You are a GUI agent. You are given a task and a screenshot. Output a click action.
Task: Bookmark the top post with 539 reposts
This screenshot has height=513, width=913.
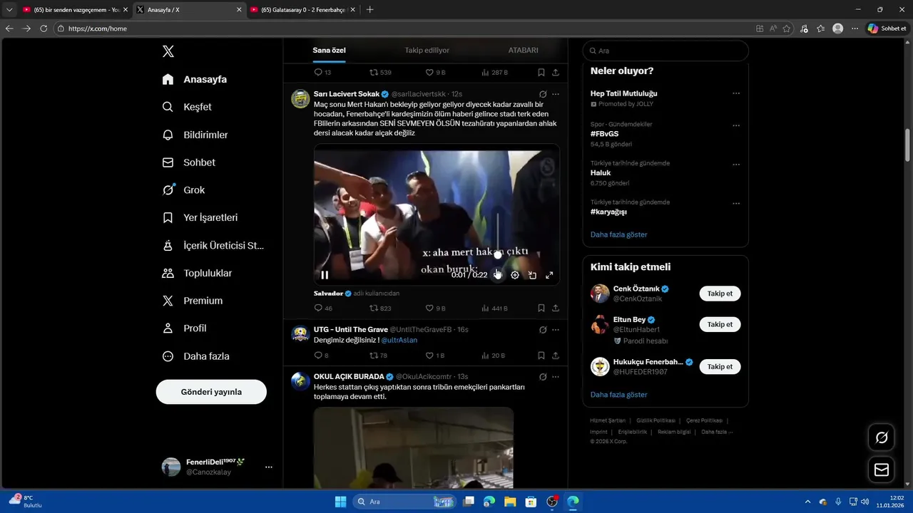pyautogui.click(x=541, y=73)
